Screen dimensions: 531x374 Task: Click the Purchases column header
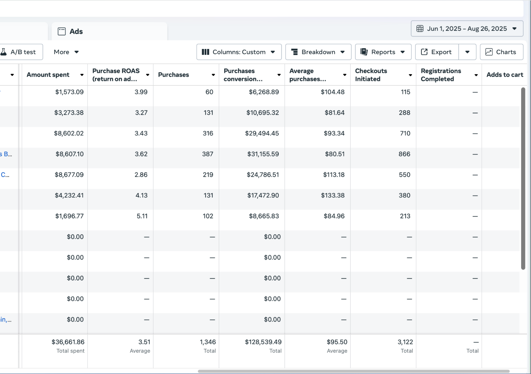[x=174, y=75]
